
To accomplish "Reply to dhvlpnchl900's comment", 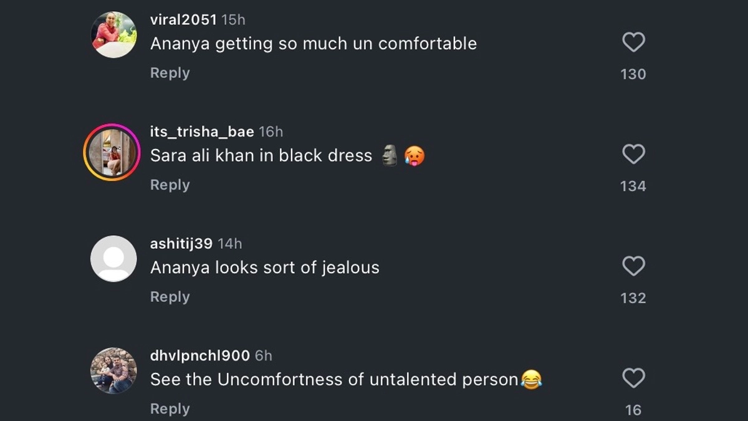I will [x=170, y=409].
